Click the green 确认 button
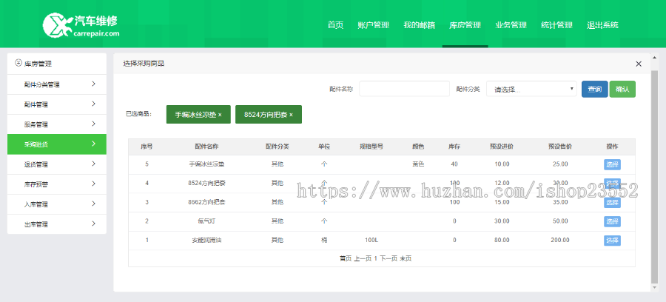Screen dimensions: 666x302 (622, 90)
